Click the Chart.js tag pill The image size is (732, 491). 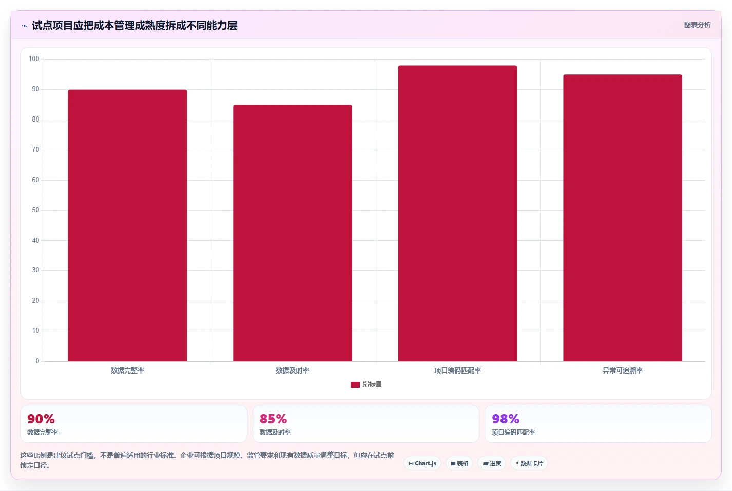[x=422, y=463]
